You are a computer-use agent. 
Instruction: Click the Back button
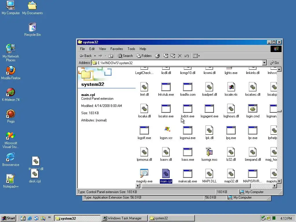(x=86, y=56)
